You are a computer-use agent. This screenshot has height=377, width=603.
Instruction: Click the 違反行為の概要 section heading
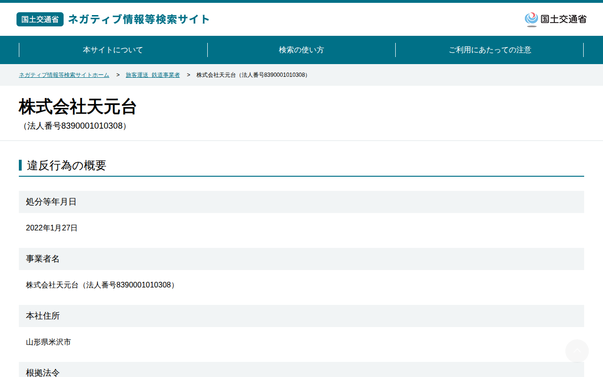click(x=66, y=165)
